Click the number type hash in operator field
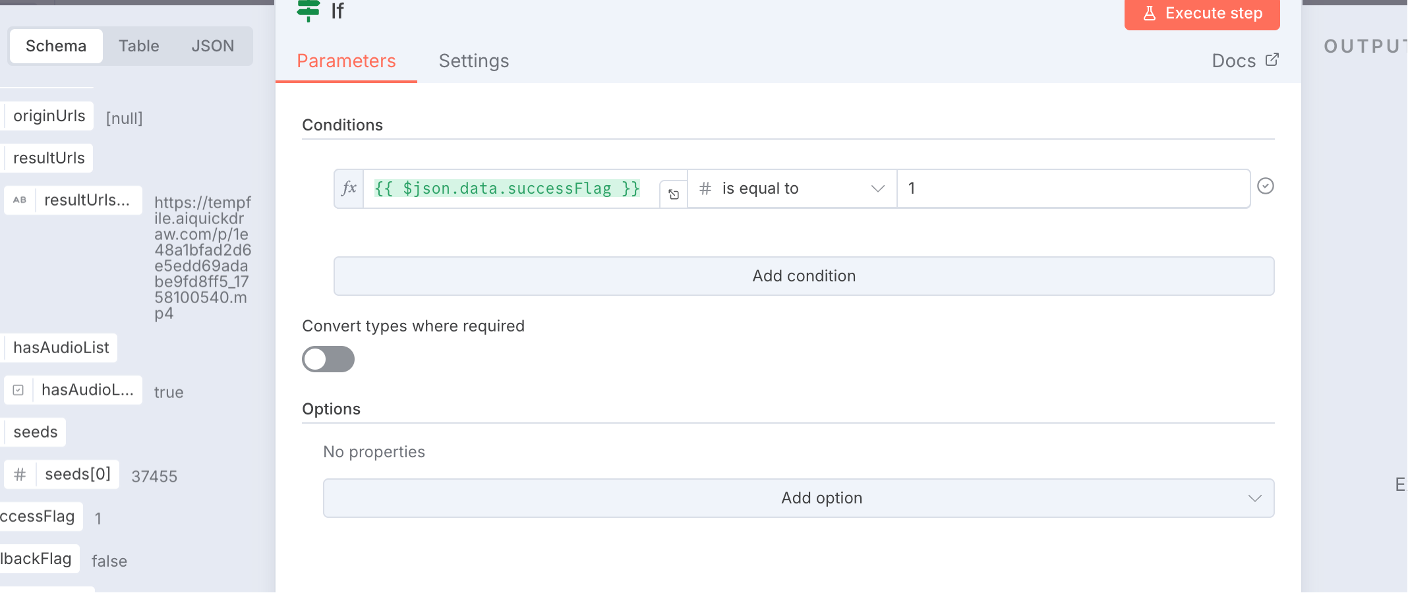The height and width of the screenshot is (593, 1408). (705, 188)
